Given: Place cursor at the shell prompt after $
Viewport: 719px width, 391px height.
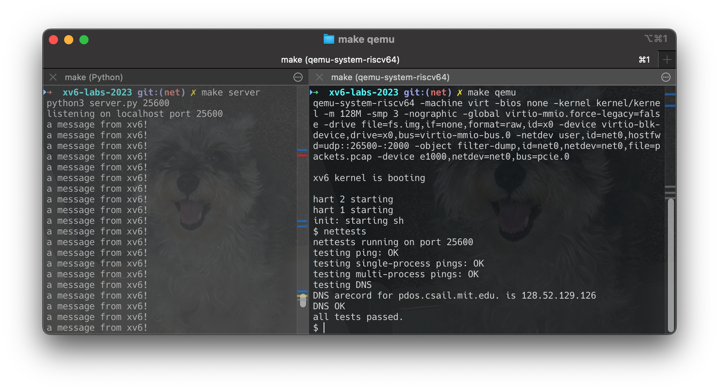Looking at the screenshot, I should (325, 327).
